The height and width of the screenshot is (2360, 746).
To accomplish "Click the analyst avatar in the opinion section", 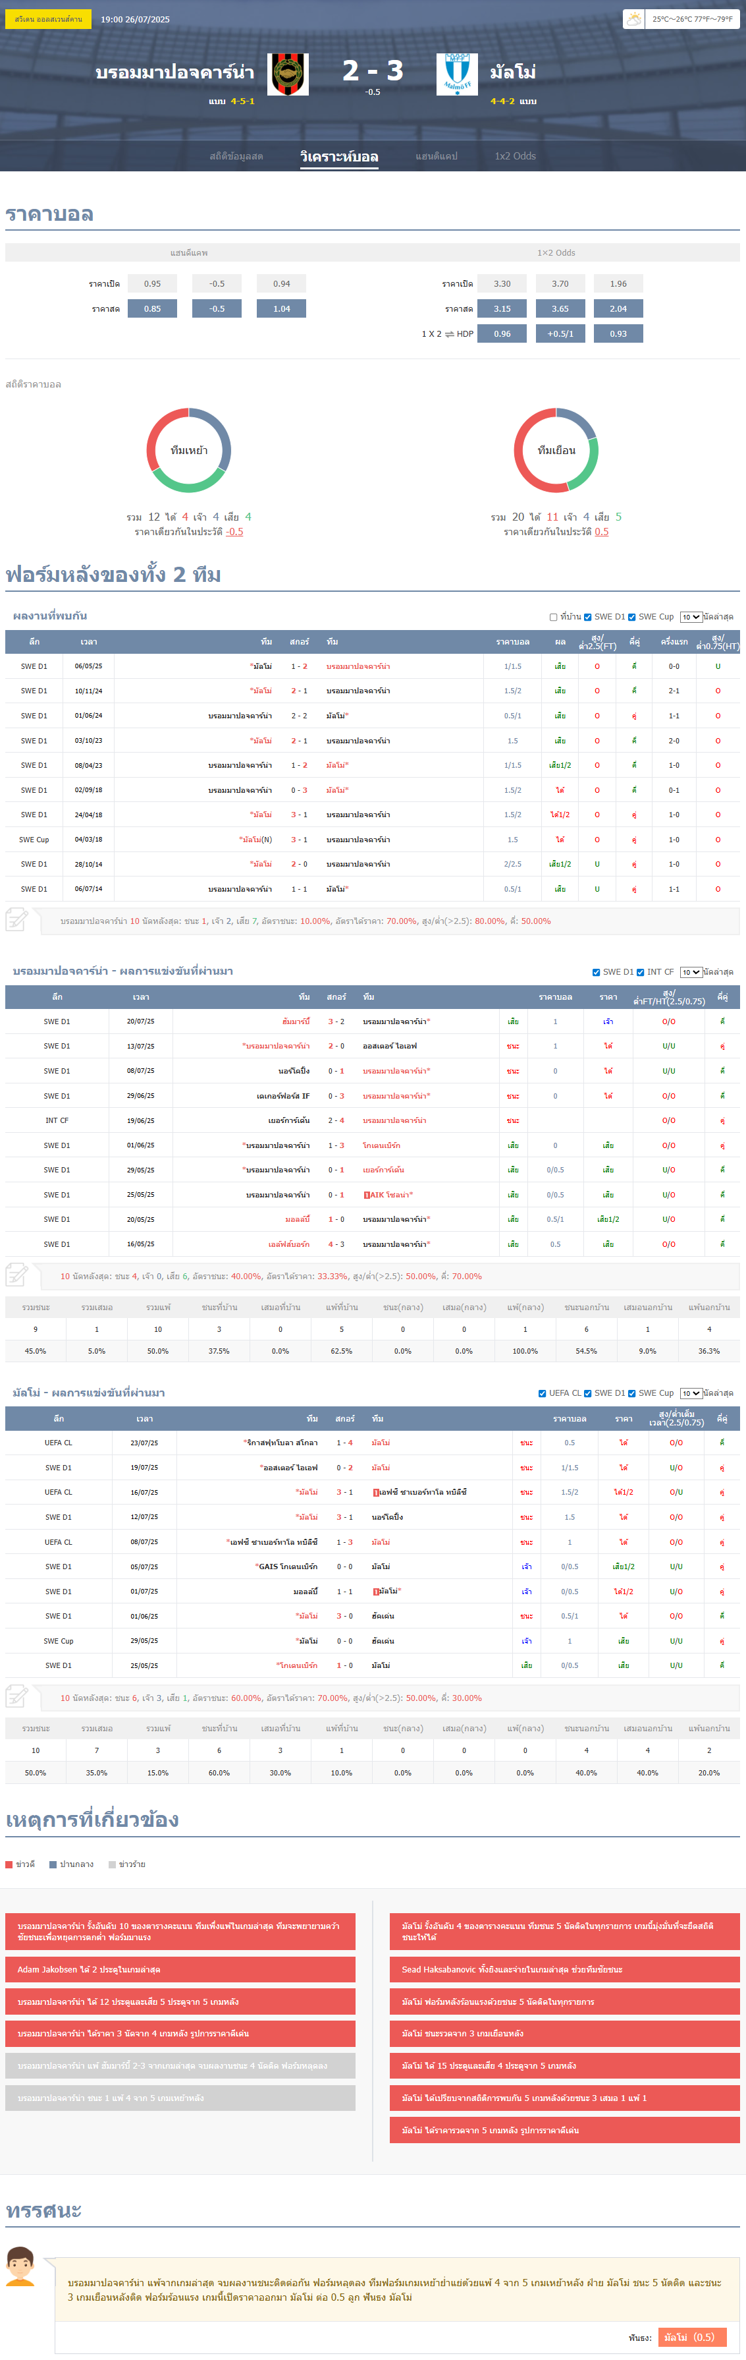I will [x=20, y=2266].
